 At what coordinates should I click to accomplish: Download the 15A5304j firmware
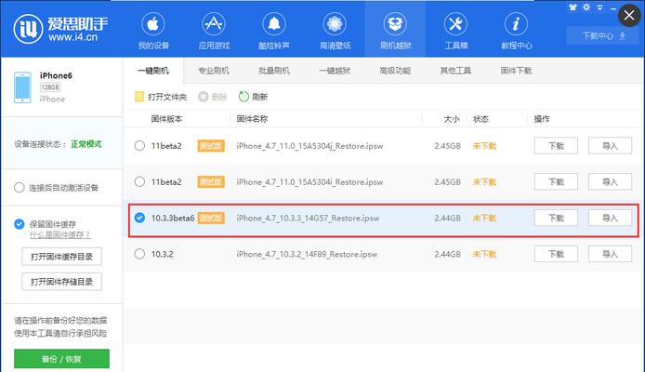(556, 146)
